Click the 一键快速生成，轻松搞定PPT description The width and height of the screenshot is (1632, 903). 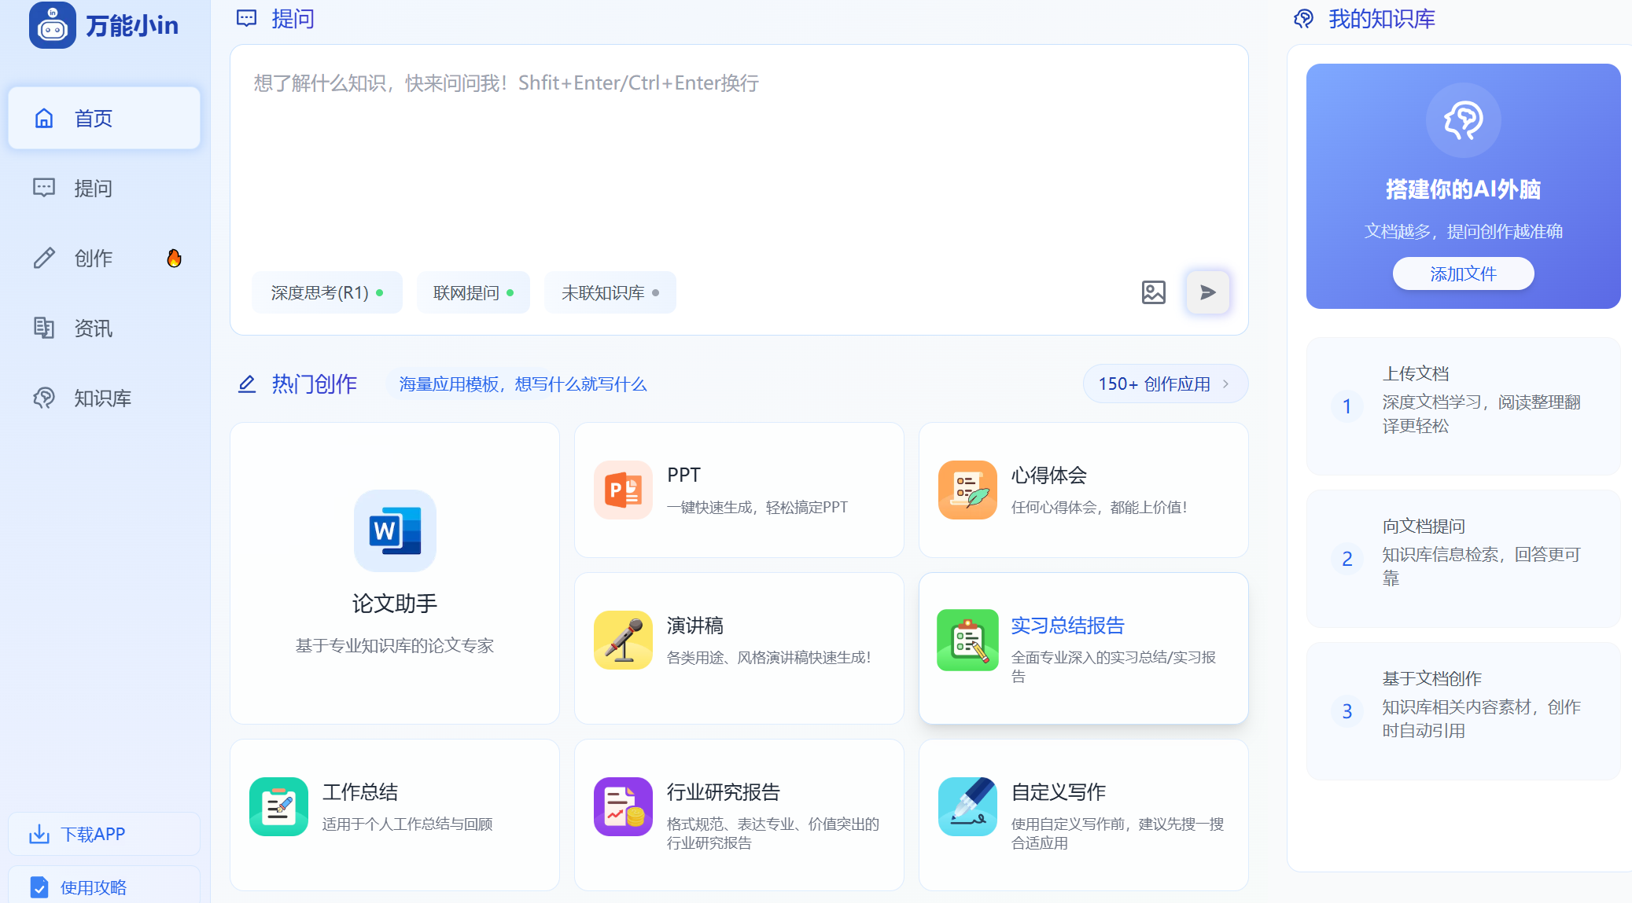[757, 507]
